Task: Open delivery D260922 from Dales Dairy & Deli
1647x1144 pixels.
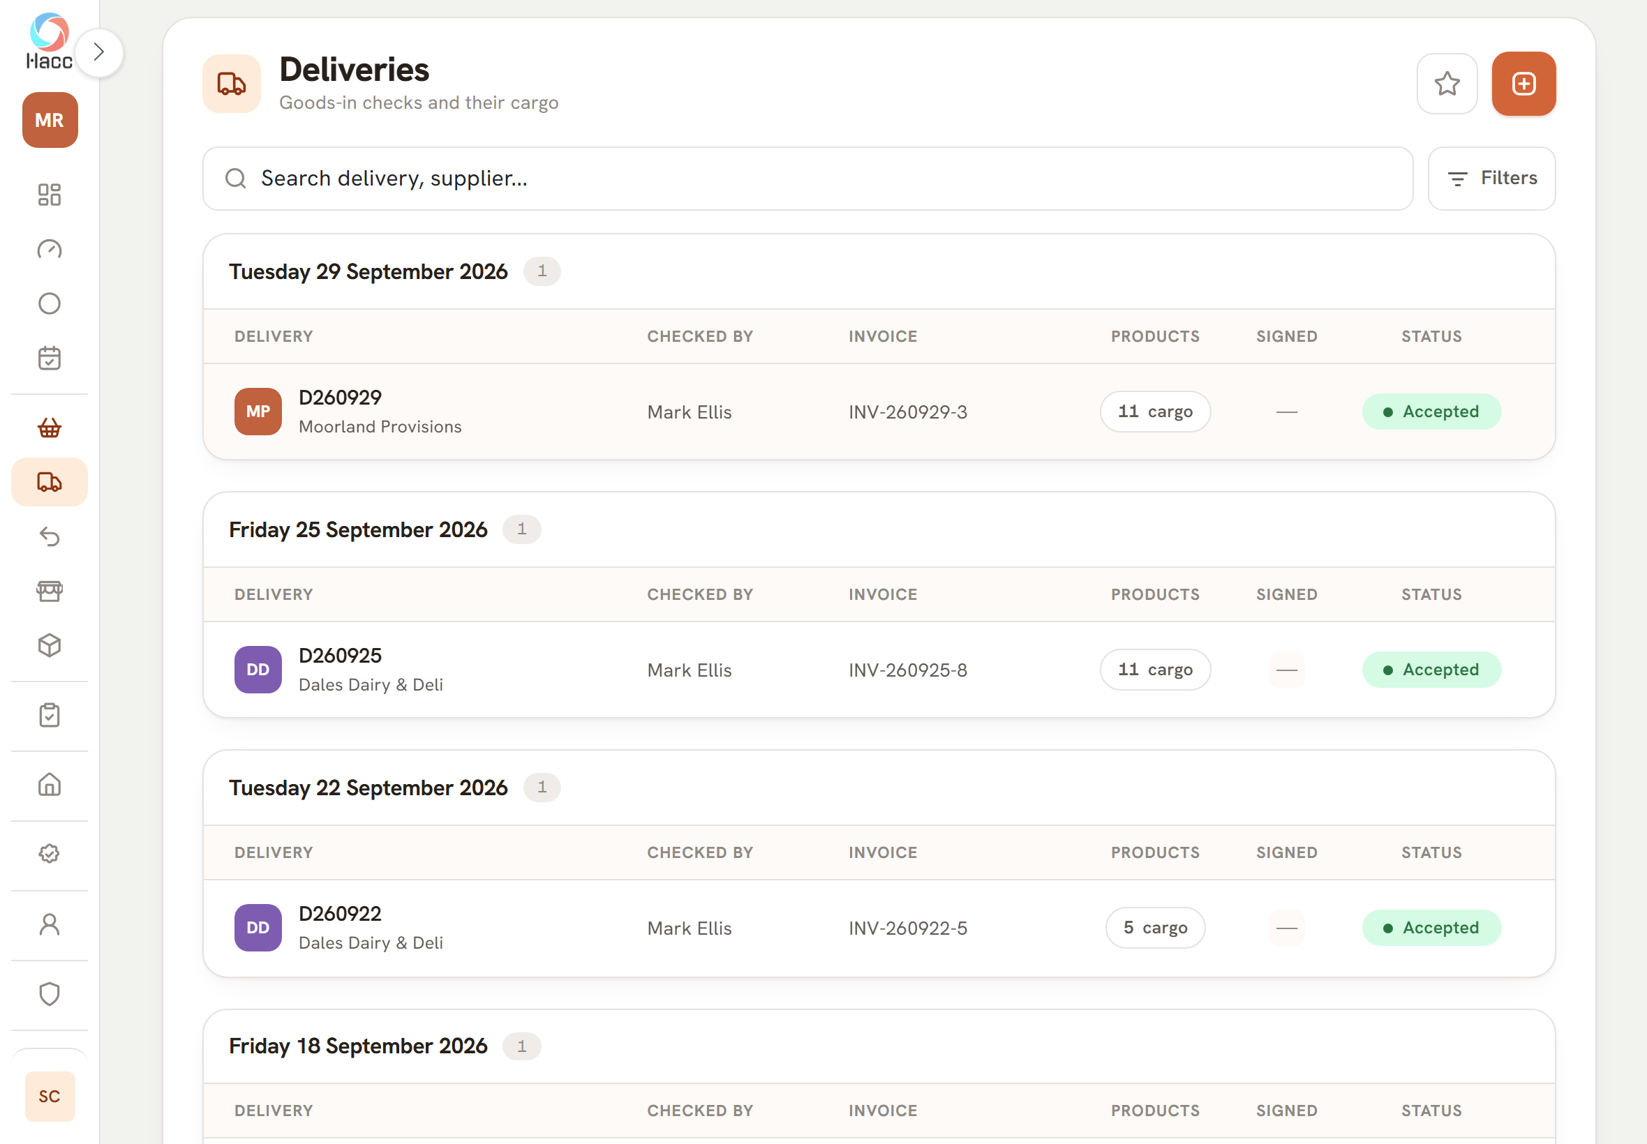Action: (879, 928)
